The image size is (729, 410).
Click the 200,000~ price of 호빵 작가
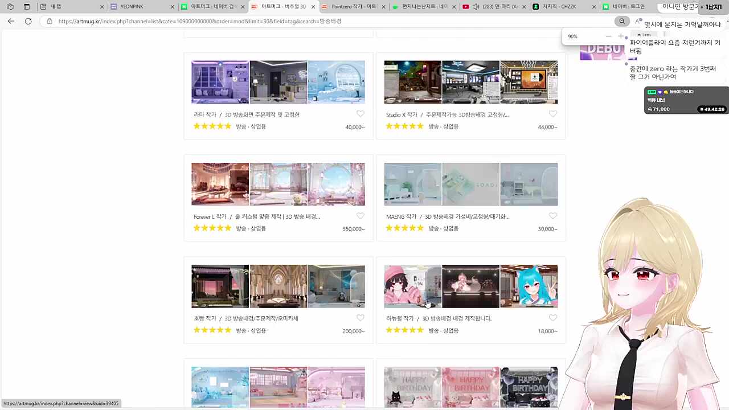pyautogui.click(x=353, y=331)
